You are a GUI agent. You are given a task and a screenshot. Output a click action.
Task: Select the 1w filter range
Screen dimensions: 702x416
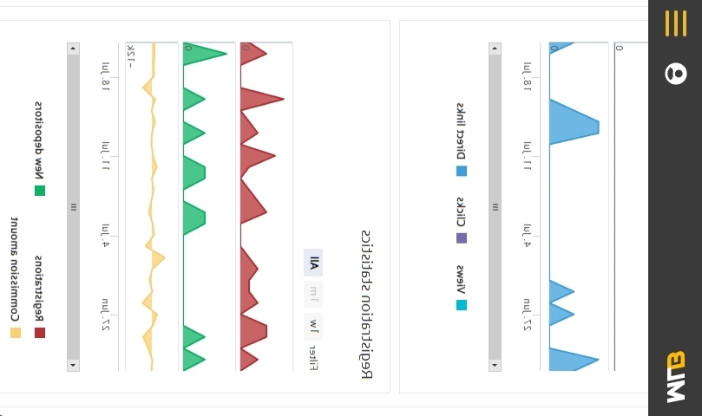313,327
